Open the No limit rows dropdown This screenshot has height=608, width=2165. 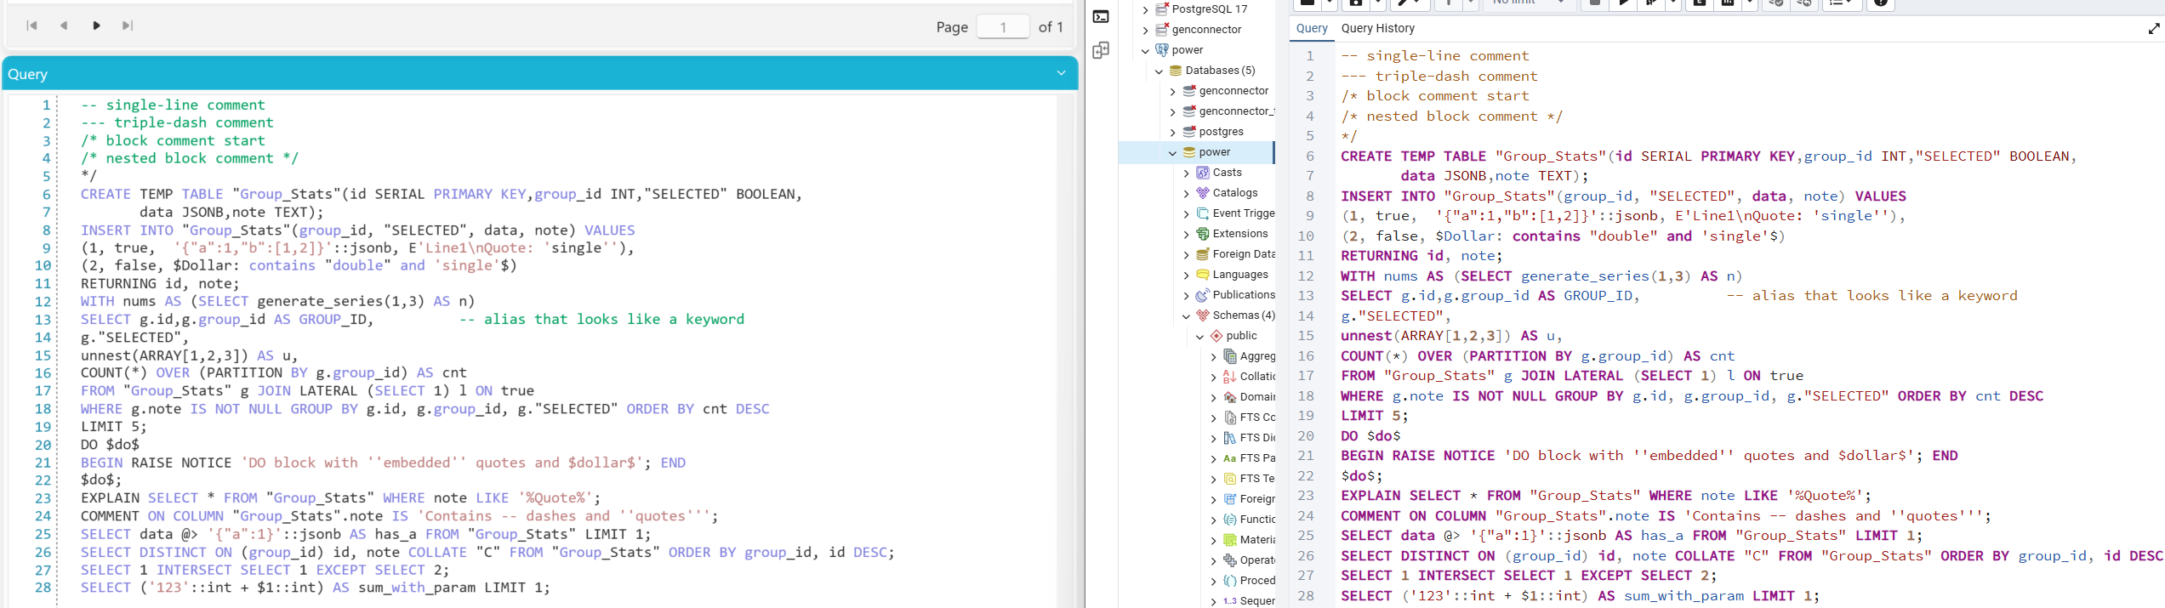point(1529,4)
